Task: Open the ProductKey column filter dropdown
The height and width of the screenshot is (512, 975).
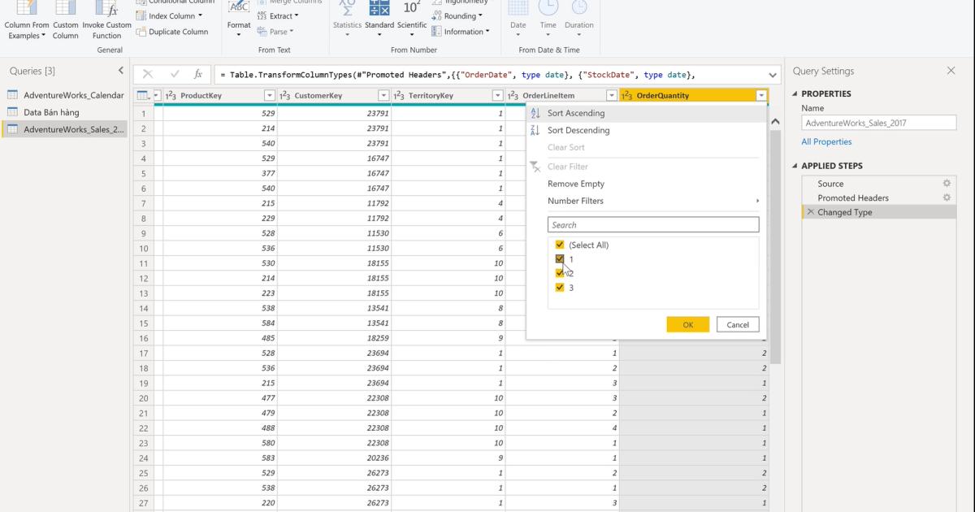Action: pos(268,96)
